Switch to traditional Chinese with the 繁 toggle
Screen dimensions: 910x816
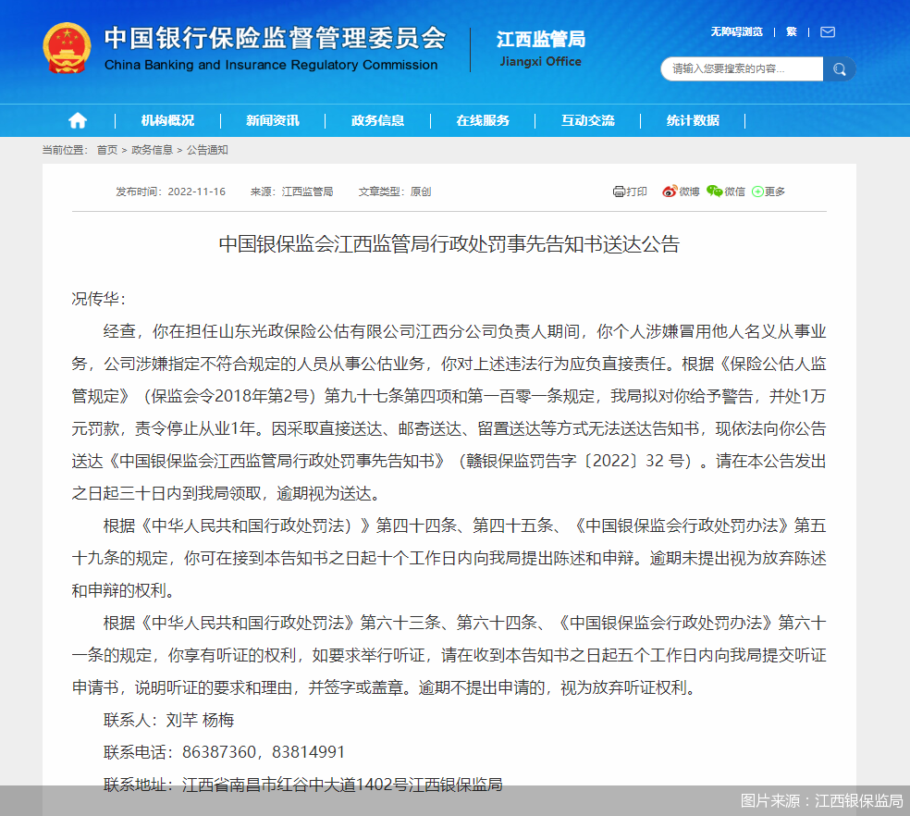pyautogui.click(x=791, y=31)
